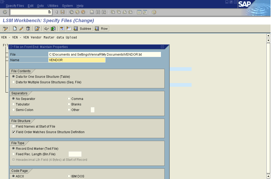This screenshot has height=179, width=278.
Task: Select Data for Multiple Source Structures option
Action: pyautogui.click(x=13, y=82)
